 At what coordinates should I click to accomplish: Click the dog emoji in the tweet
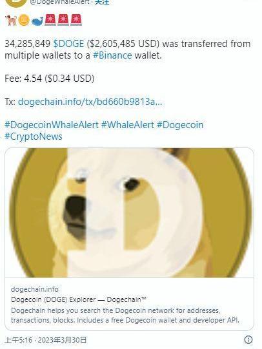point(11,20)
